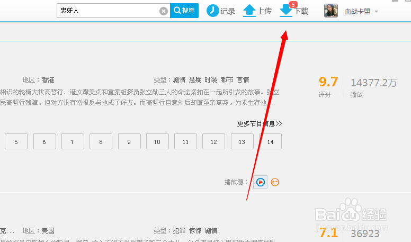Open the 下载 download icon

[285, 12]
